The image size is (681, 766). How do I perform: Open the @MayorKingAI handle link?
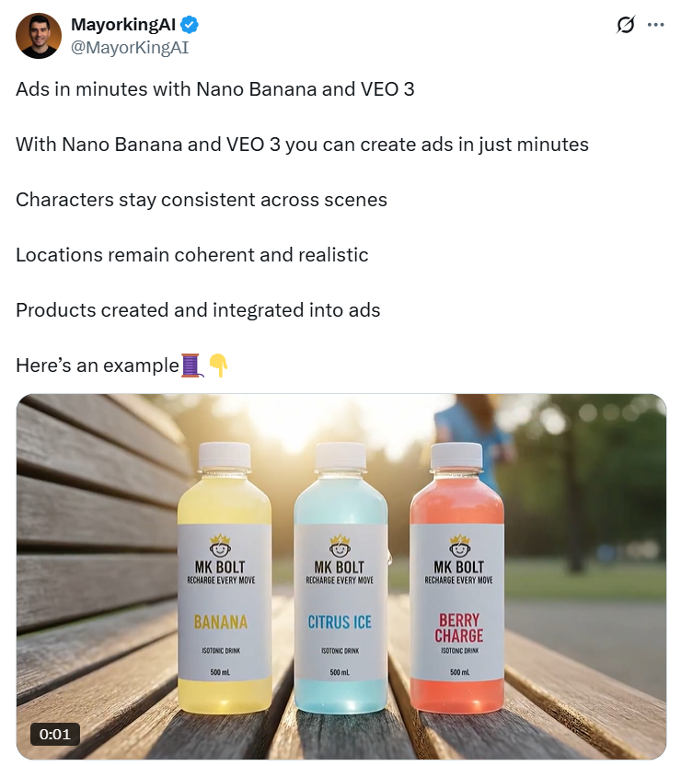[130, 47]
